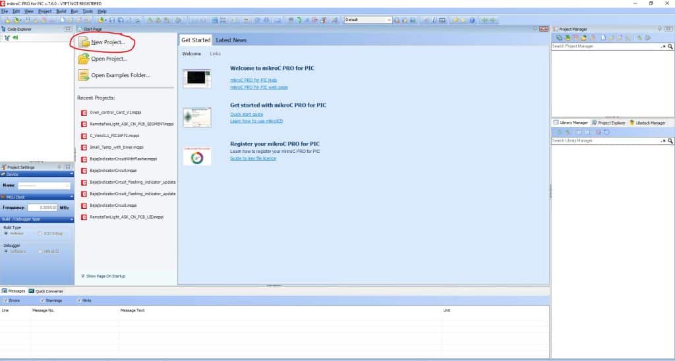Click the help question mark toolbar icon
Image resolution: width=675 pixels, height=361 pixels.
[472, 20]
